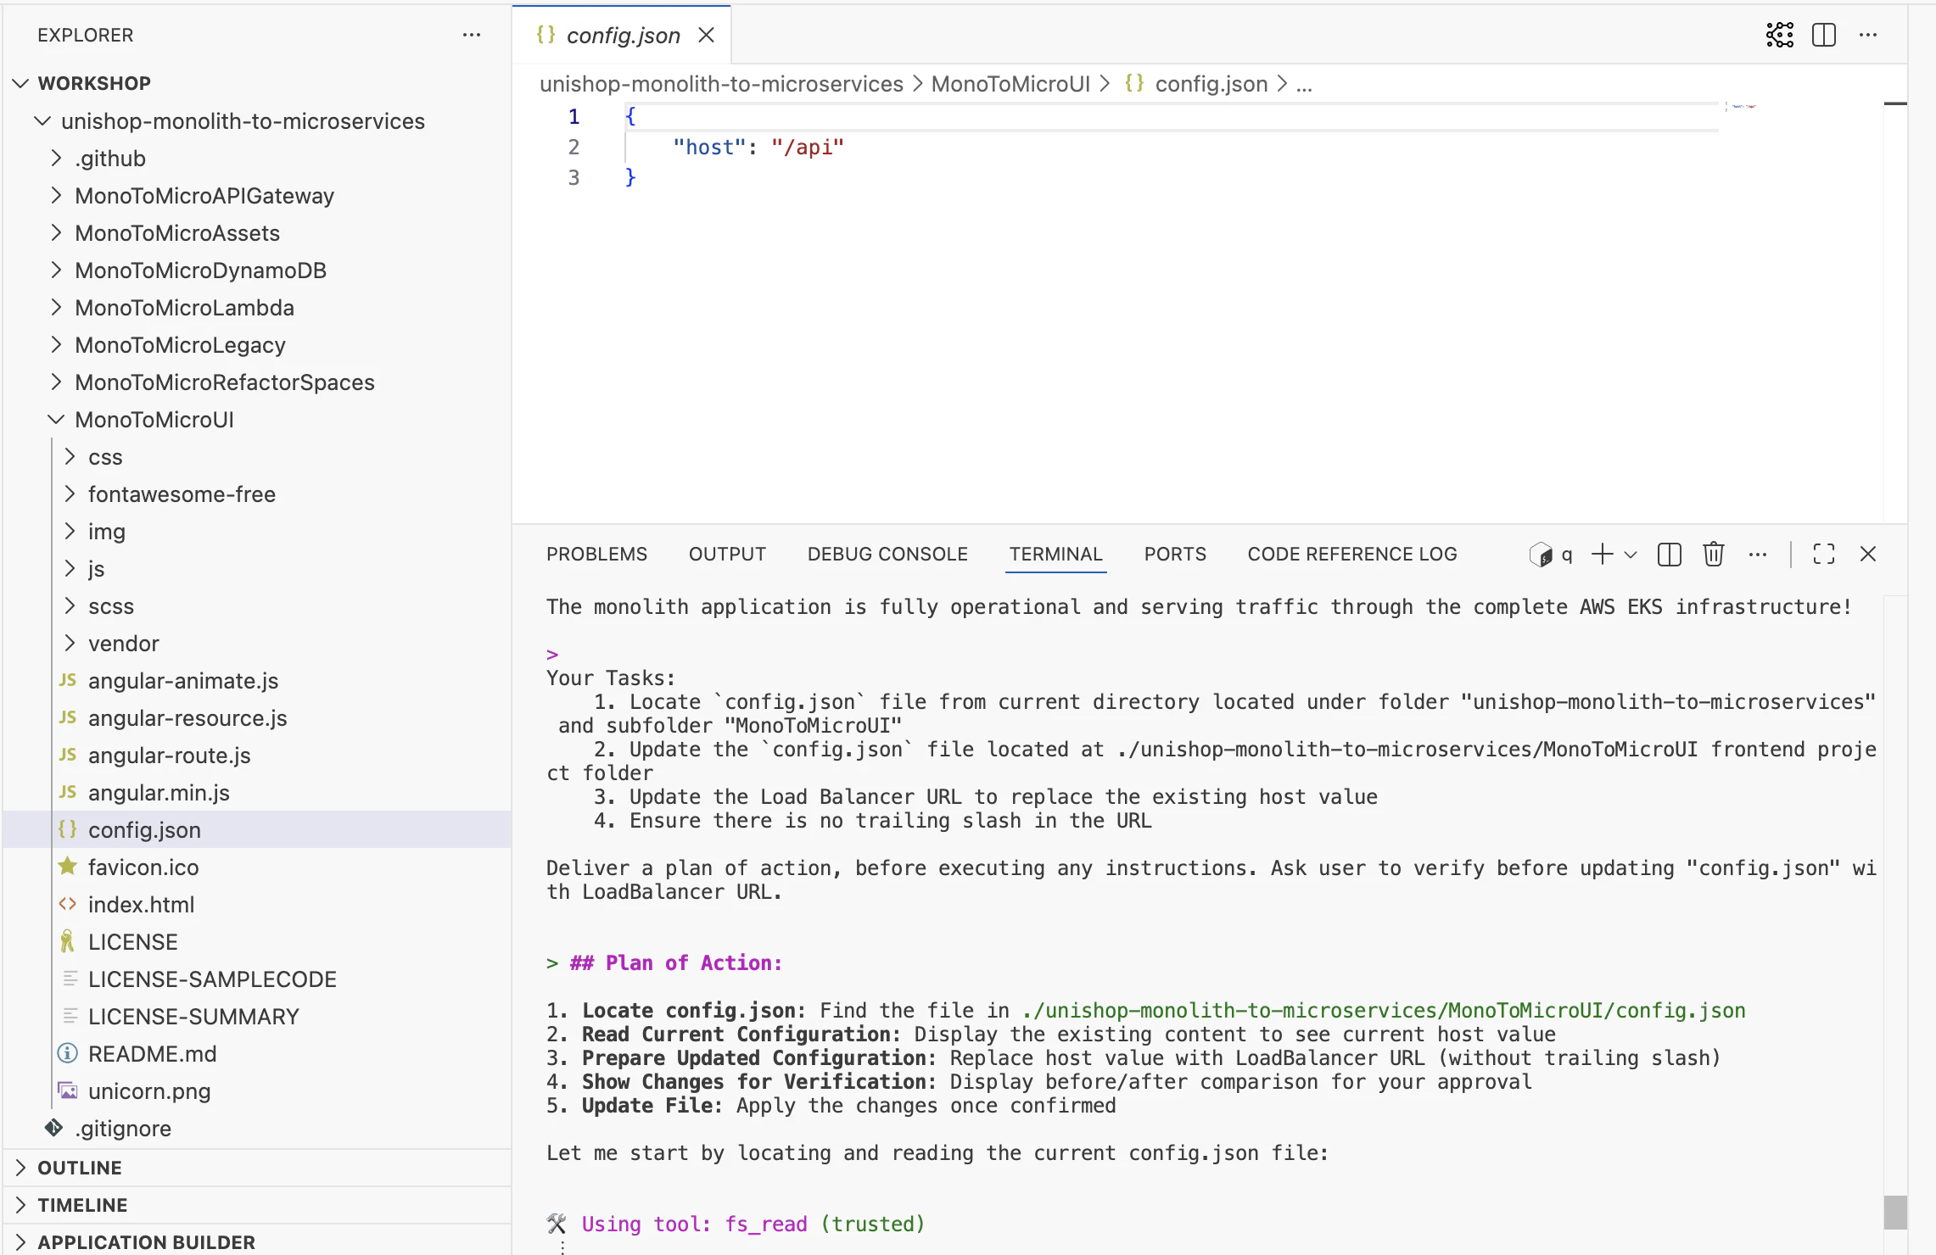Click config.json breadcrumb segment
Image resolution: width=1936 pixels, height=1255 pixels.
[x=1196, y=84]
